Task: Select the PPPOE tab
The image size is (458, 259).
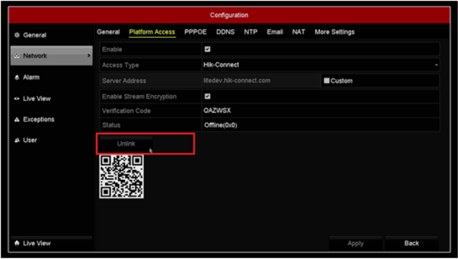Action: click(x=195, y=32)
